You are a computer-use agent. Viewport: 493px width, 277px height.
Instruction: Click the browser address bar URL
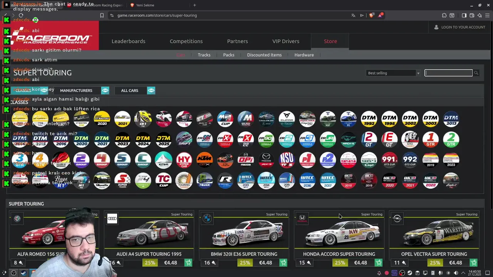click(x=157, y=15)
